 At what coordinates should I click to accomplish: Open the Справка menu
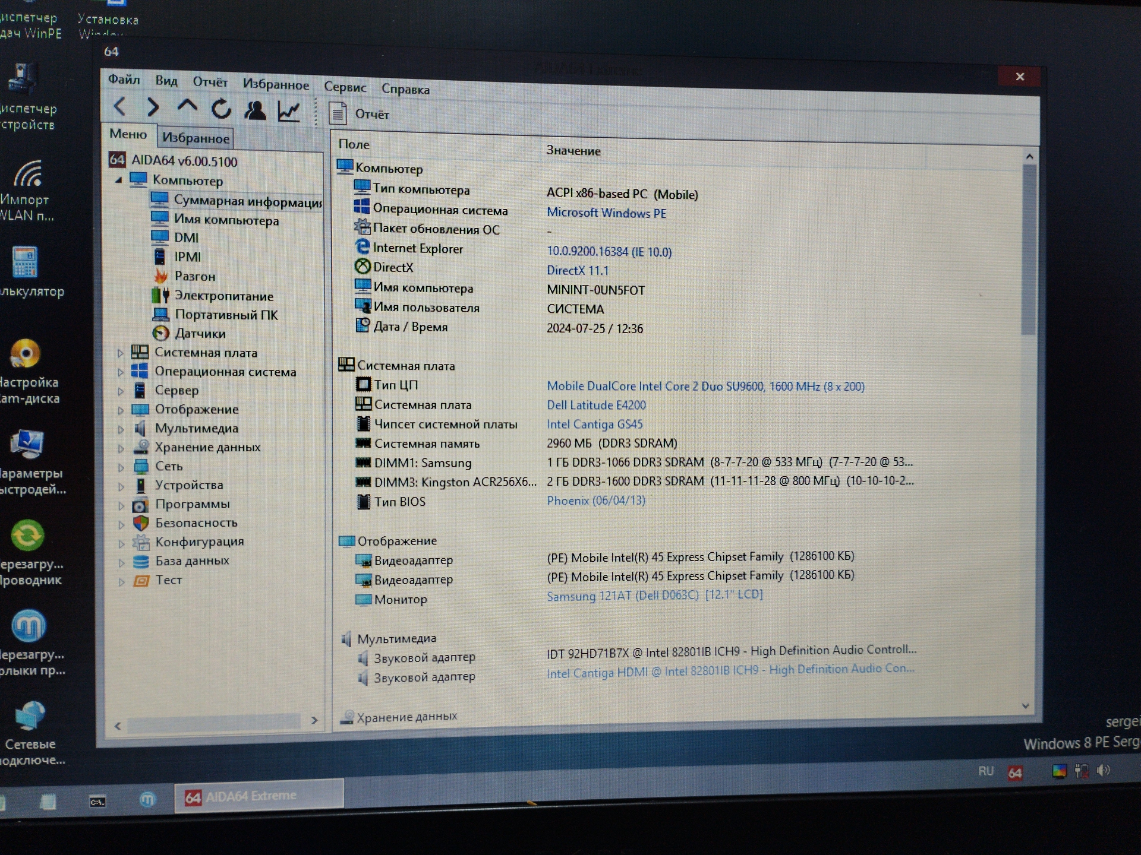405,89
